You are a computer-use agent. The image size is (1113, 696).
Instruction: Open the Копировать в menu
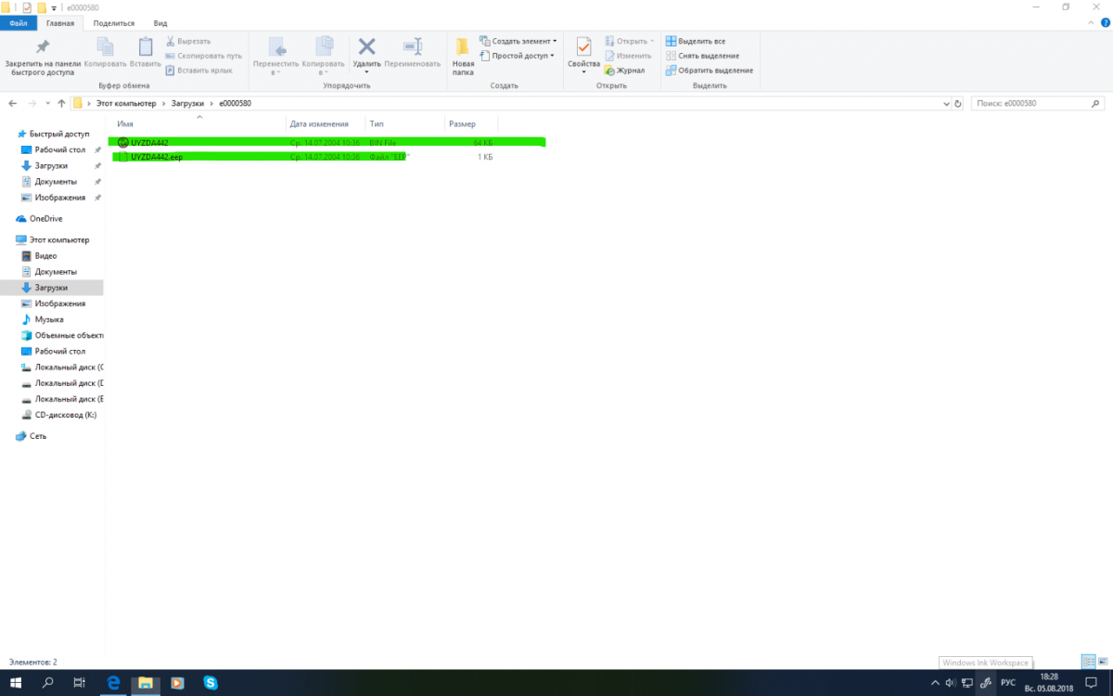324,56
